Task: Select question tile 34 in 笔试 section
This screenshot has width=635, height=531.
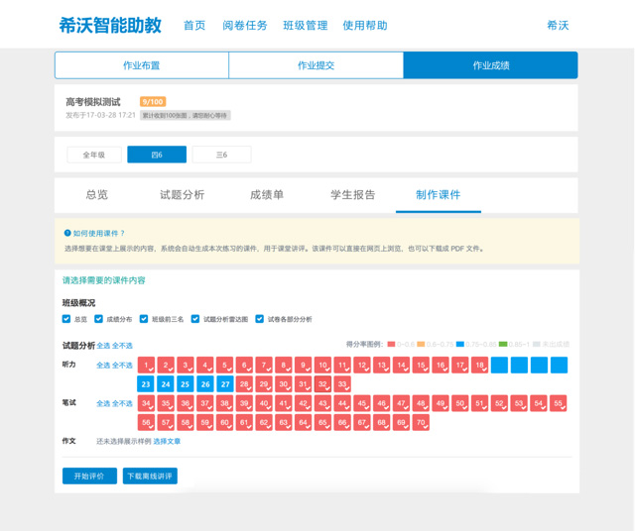Action: (x=146, y=403)
